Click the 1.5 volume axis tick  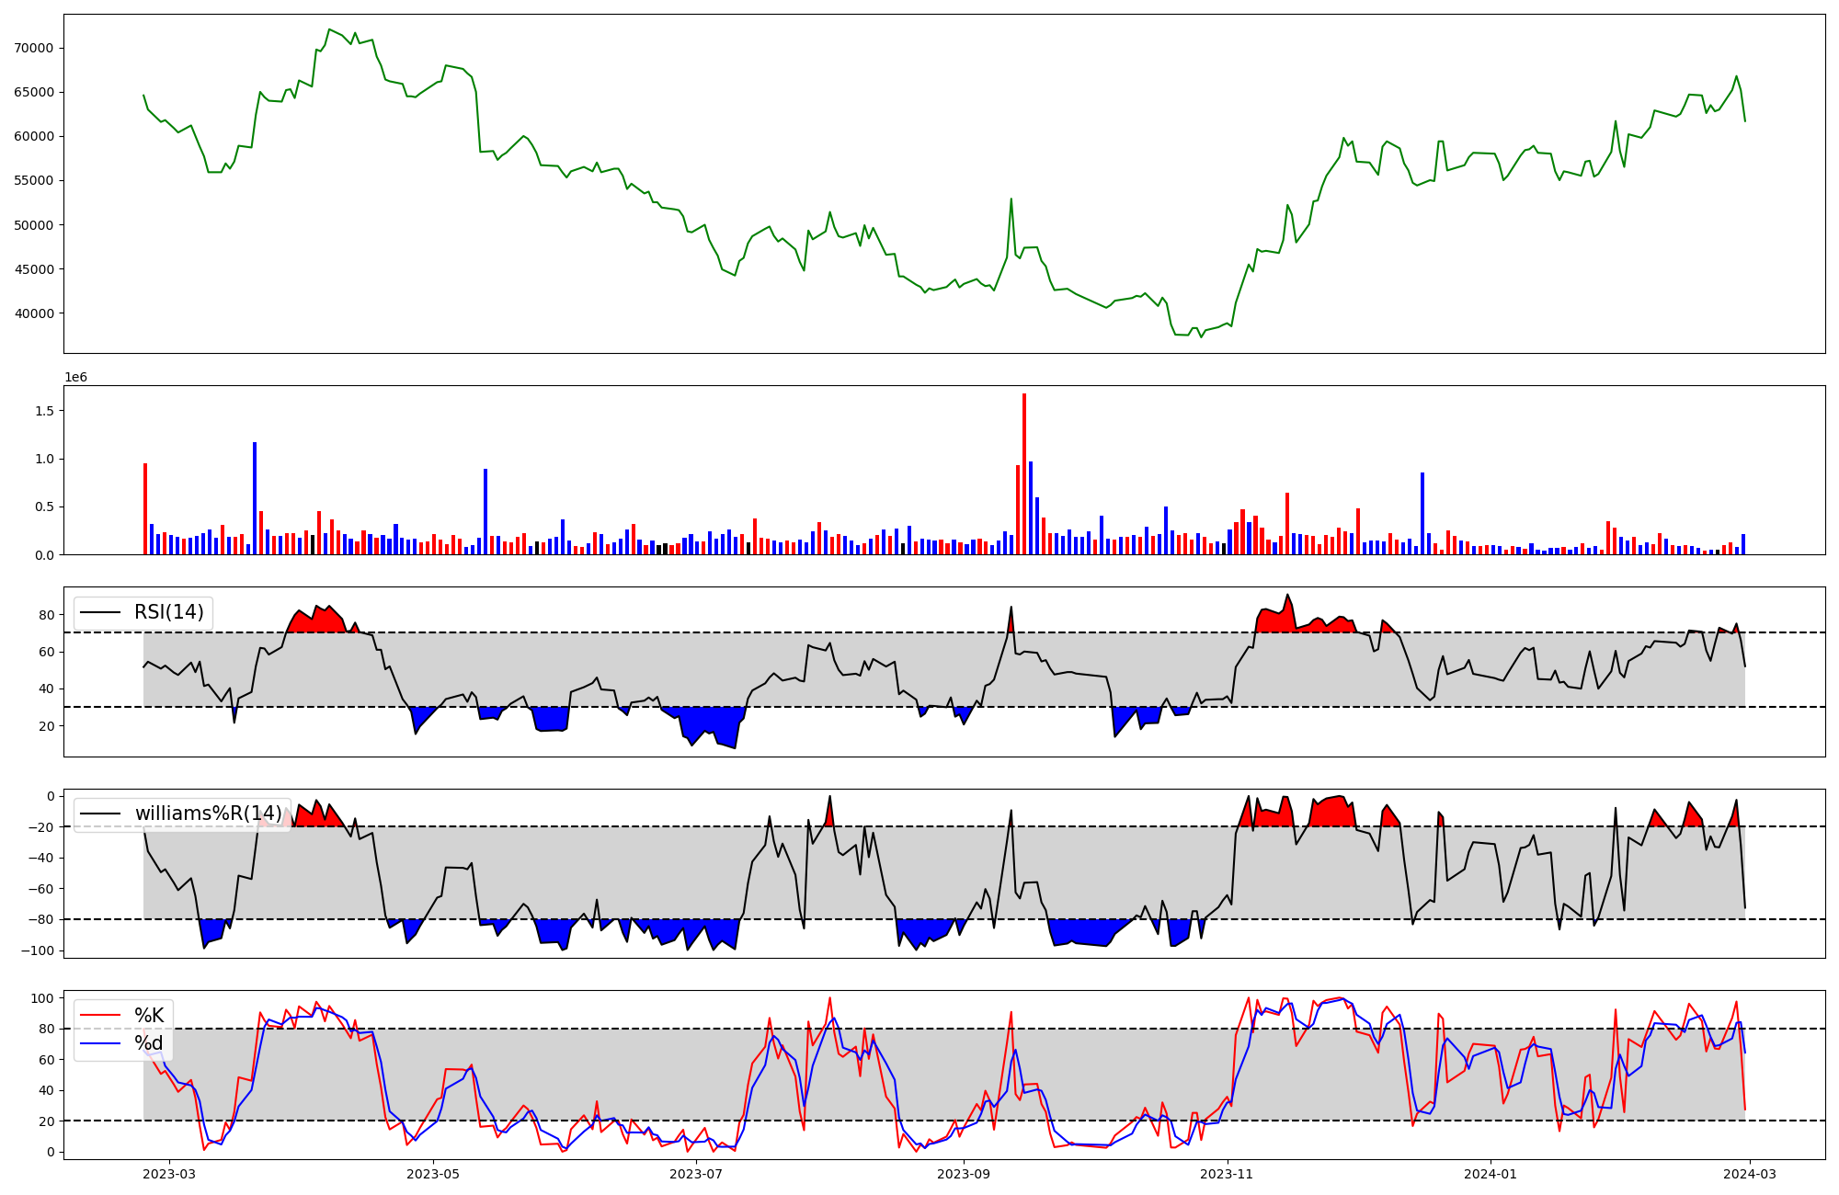[43, 411]
